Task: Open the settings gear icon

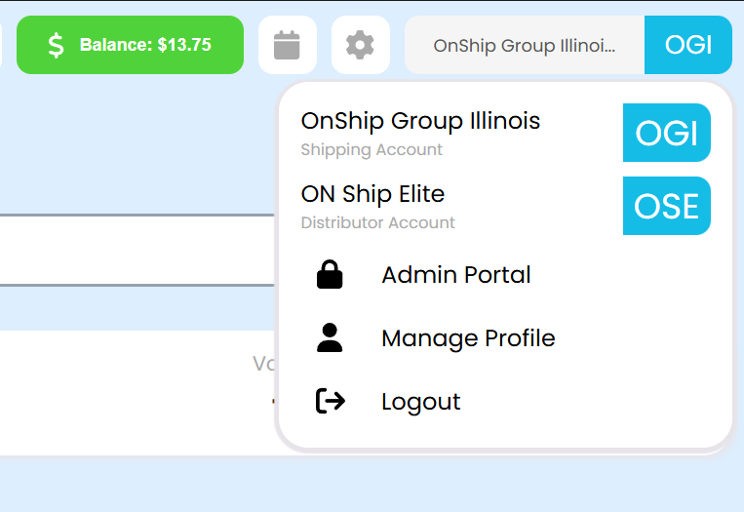Action: (x=360, y=45)
